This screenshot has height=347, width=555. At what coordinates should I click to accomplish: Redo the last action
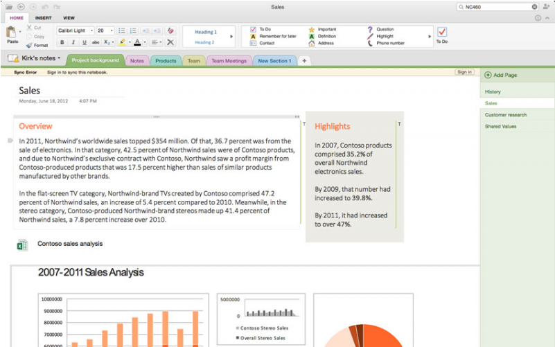(x=57, y=7)
